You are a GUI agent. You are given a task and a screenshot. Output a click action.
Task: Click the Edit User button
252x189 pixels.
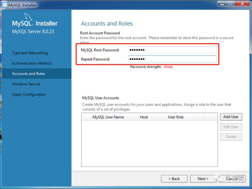231,127
